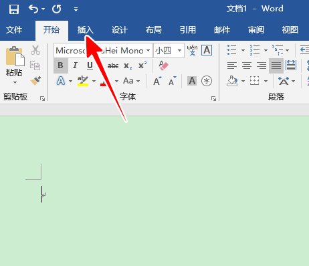The height and width of the screenshot is (266, 309).
Task: Select the Format Painter brush
Action: click(x=35, y=81)
